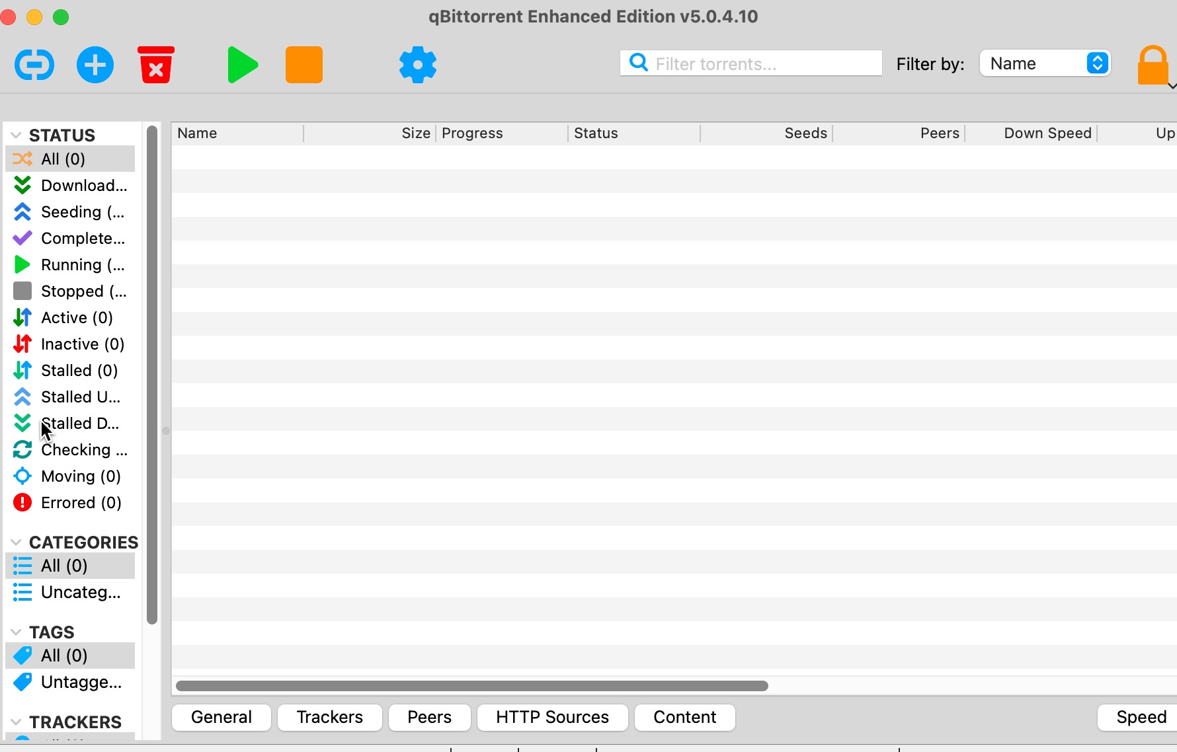
Task: Collapse the TRACKERS section
Action: [x=17, y=722]
